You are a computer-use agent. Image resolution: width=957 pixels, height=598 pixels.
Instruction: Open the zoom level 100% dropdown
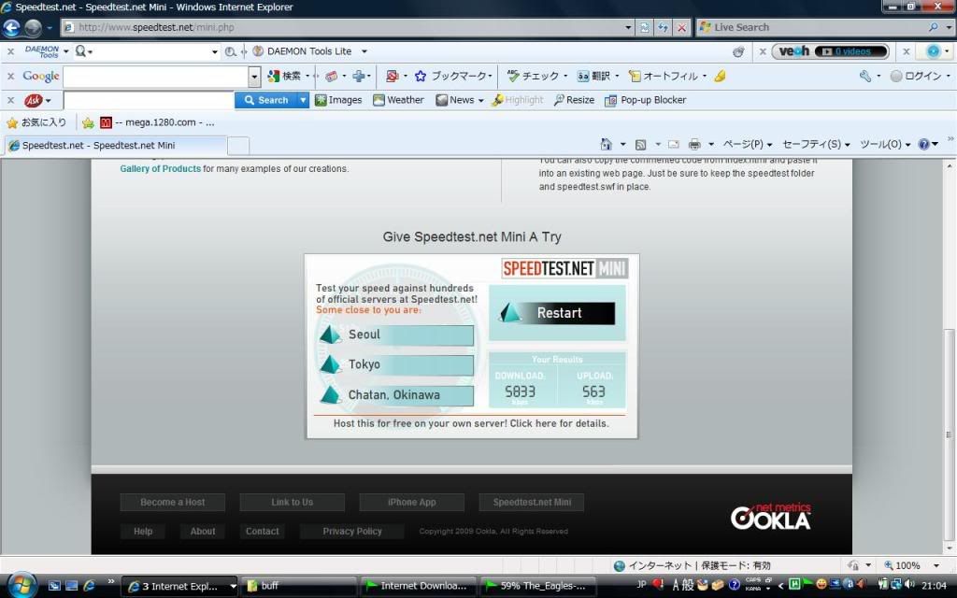[936, 565]
